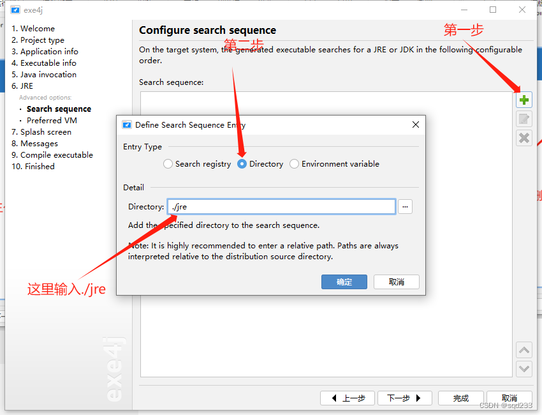
Task: Open step 7. Splash screen
Action: [x=41, y=132]
